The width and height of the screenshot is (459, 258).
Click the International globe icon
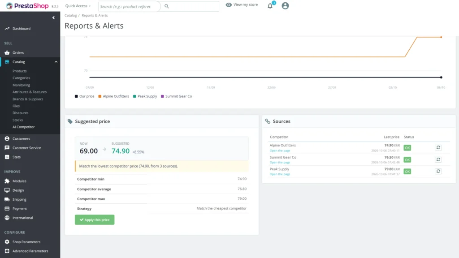(7, 218)
